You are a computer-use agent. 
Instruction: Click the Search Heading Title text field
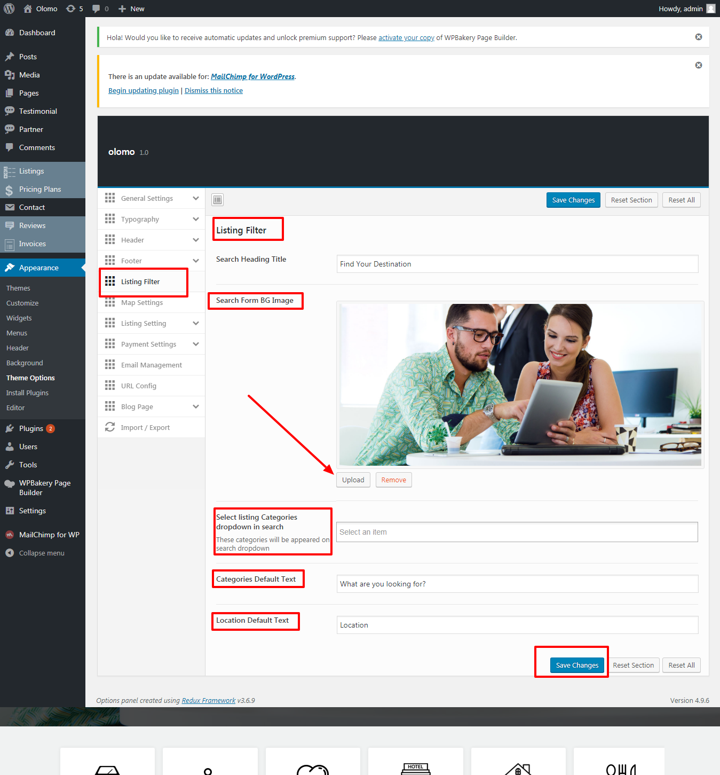[517, 264]
